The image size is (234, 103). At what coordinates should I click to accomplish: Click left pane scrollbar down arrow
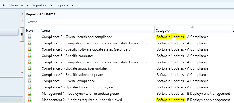coord(22,73)
